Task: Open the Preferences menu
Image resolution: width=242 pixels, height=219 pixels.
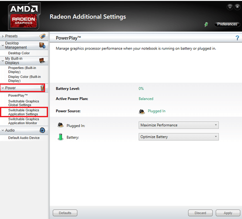Action: pos(227,24)
